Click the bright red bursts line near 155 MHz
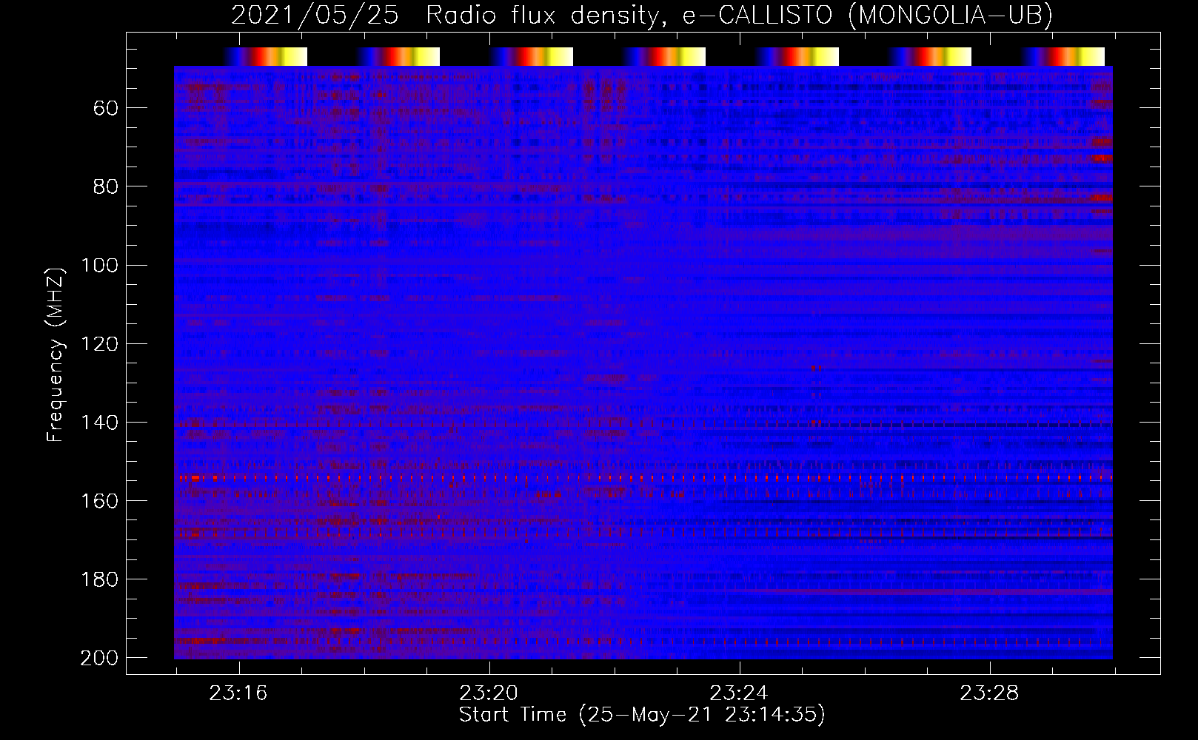1198x740 pixels. click(643, 479)
